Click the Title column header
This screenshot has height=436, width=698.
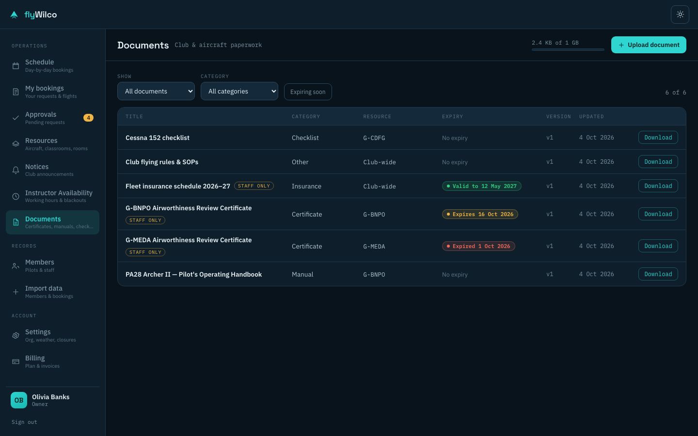pyautogui.click(x=134, y=117)
